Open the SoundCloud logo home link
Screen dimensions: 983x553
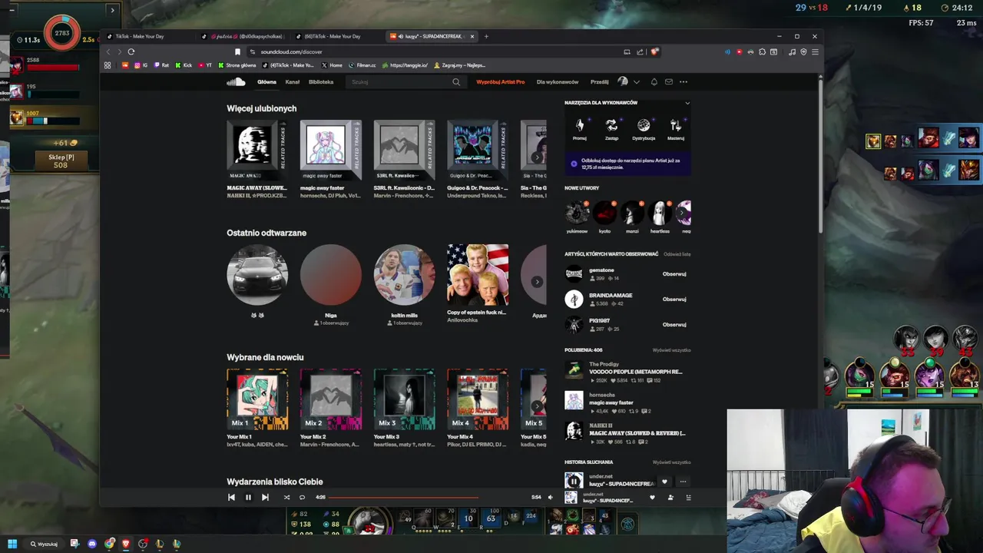[x=236, y=81]
